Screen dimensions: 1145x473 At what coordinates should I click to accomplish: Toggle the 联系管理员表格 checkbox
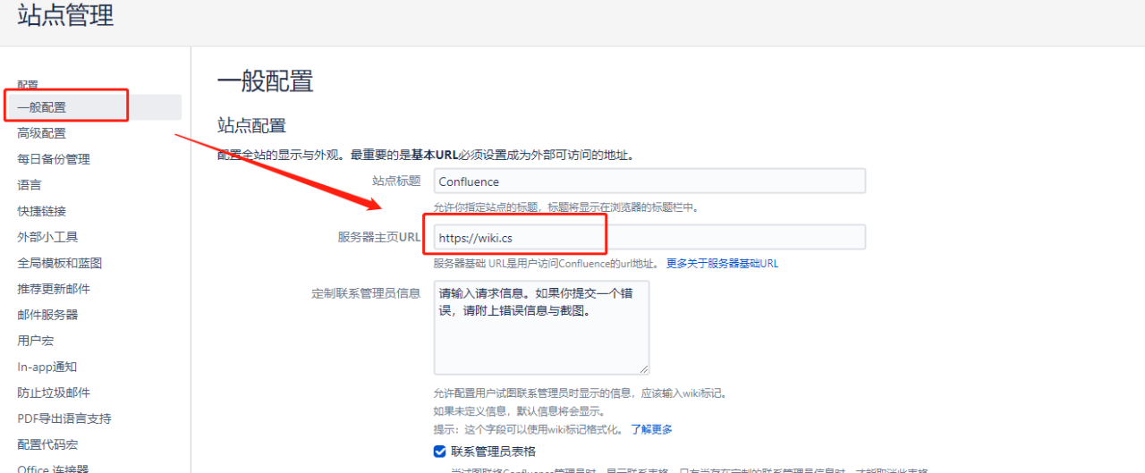[439, 452]
